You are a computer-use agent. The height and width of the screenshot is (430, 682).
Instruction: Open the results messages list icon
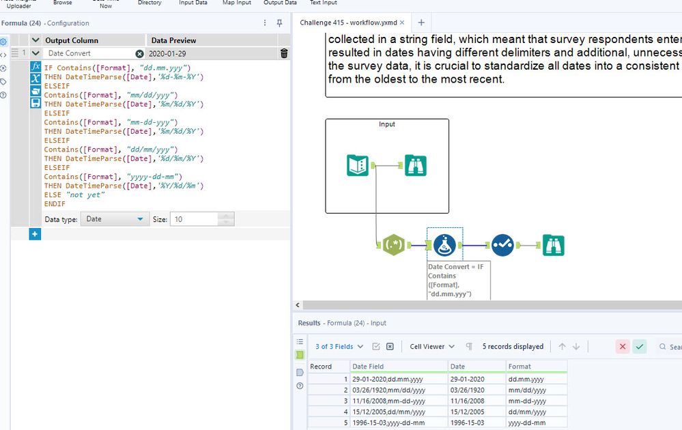click(x=300, y=342)
